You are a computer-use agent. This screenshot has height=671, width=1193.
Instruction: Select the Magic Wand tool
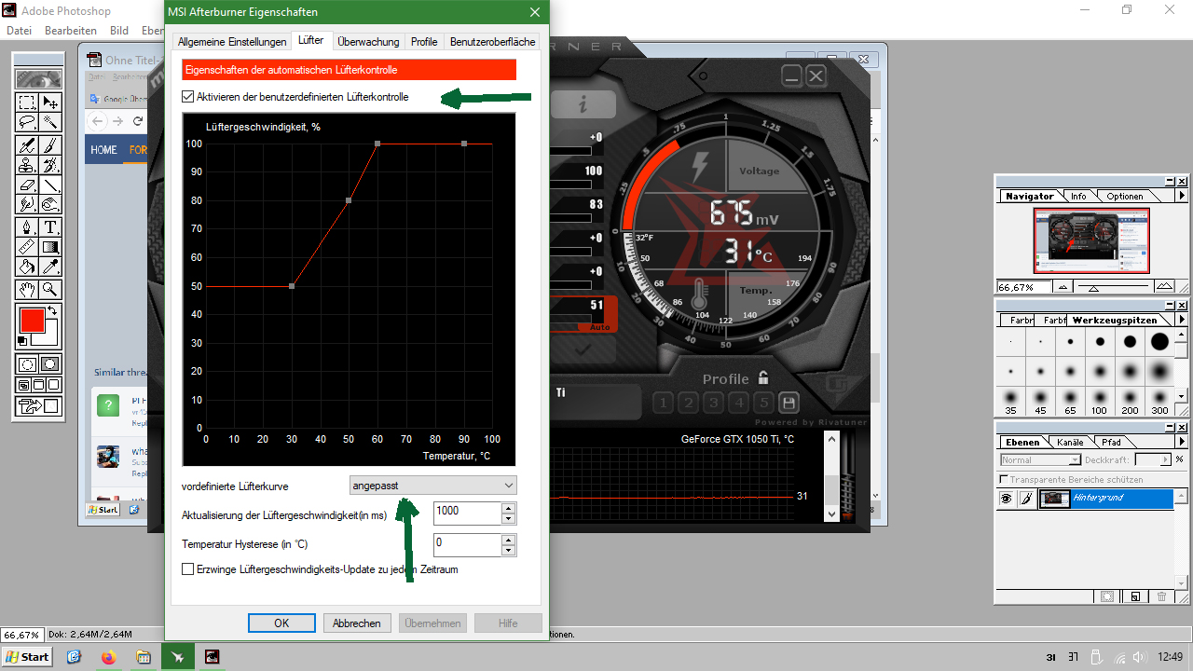click(x=50, y=122)
